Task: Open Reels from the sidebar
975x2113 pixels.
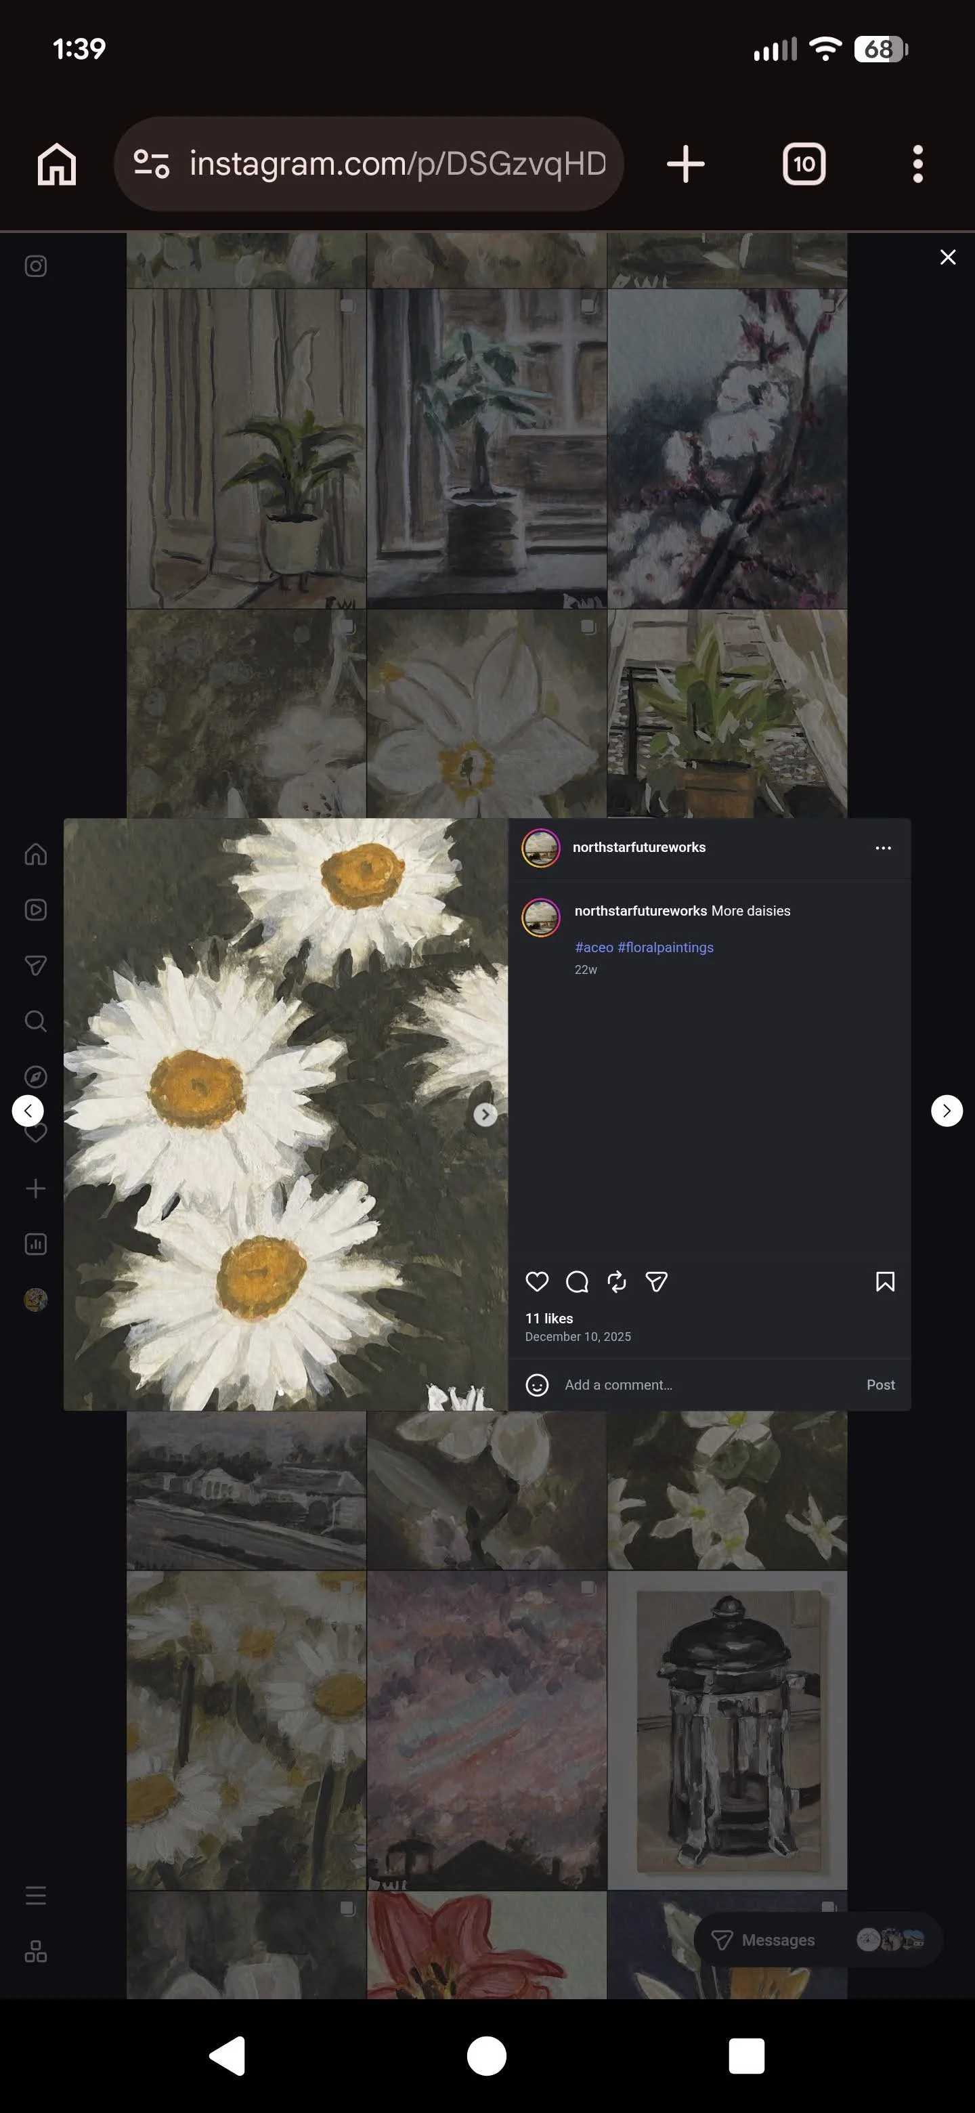Action: tap(36, 910)
